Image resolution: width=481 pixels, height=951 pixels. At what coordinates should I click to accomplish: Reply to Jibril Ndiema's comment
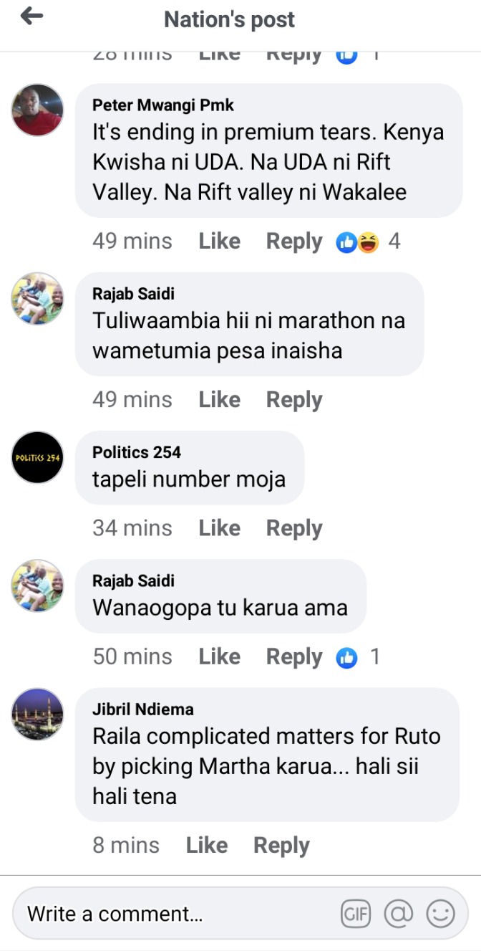point(281,846)
